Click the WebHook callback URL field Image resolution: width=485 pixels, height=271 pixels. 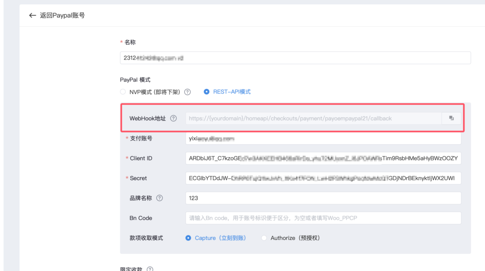click(314, 118)
